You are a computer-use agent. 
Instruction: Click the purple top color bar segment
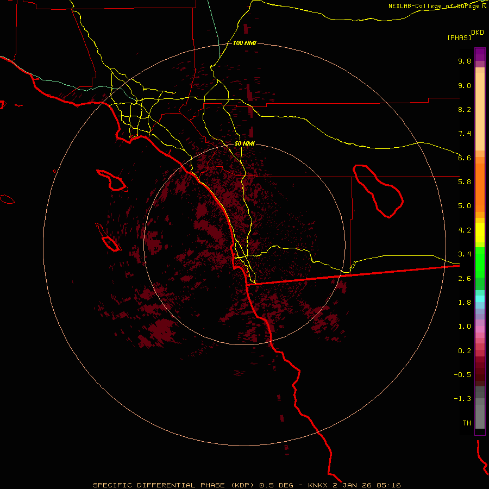coord(480,54)
